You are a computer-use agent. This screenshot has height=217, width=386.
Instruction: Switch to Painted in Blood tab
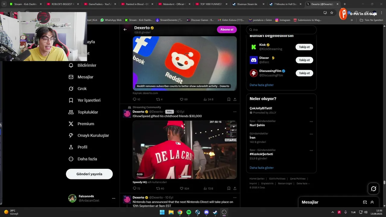point(137,4)
